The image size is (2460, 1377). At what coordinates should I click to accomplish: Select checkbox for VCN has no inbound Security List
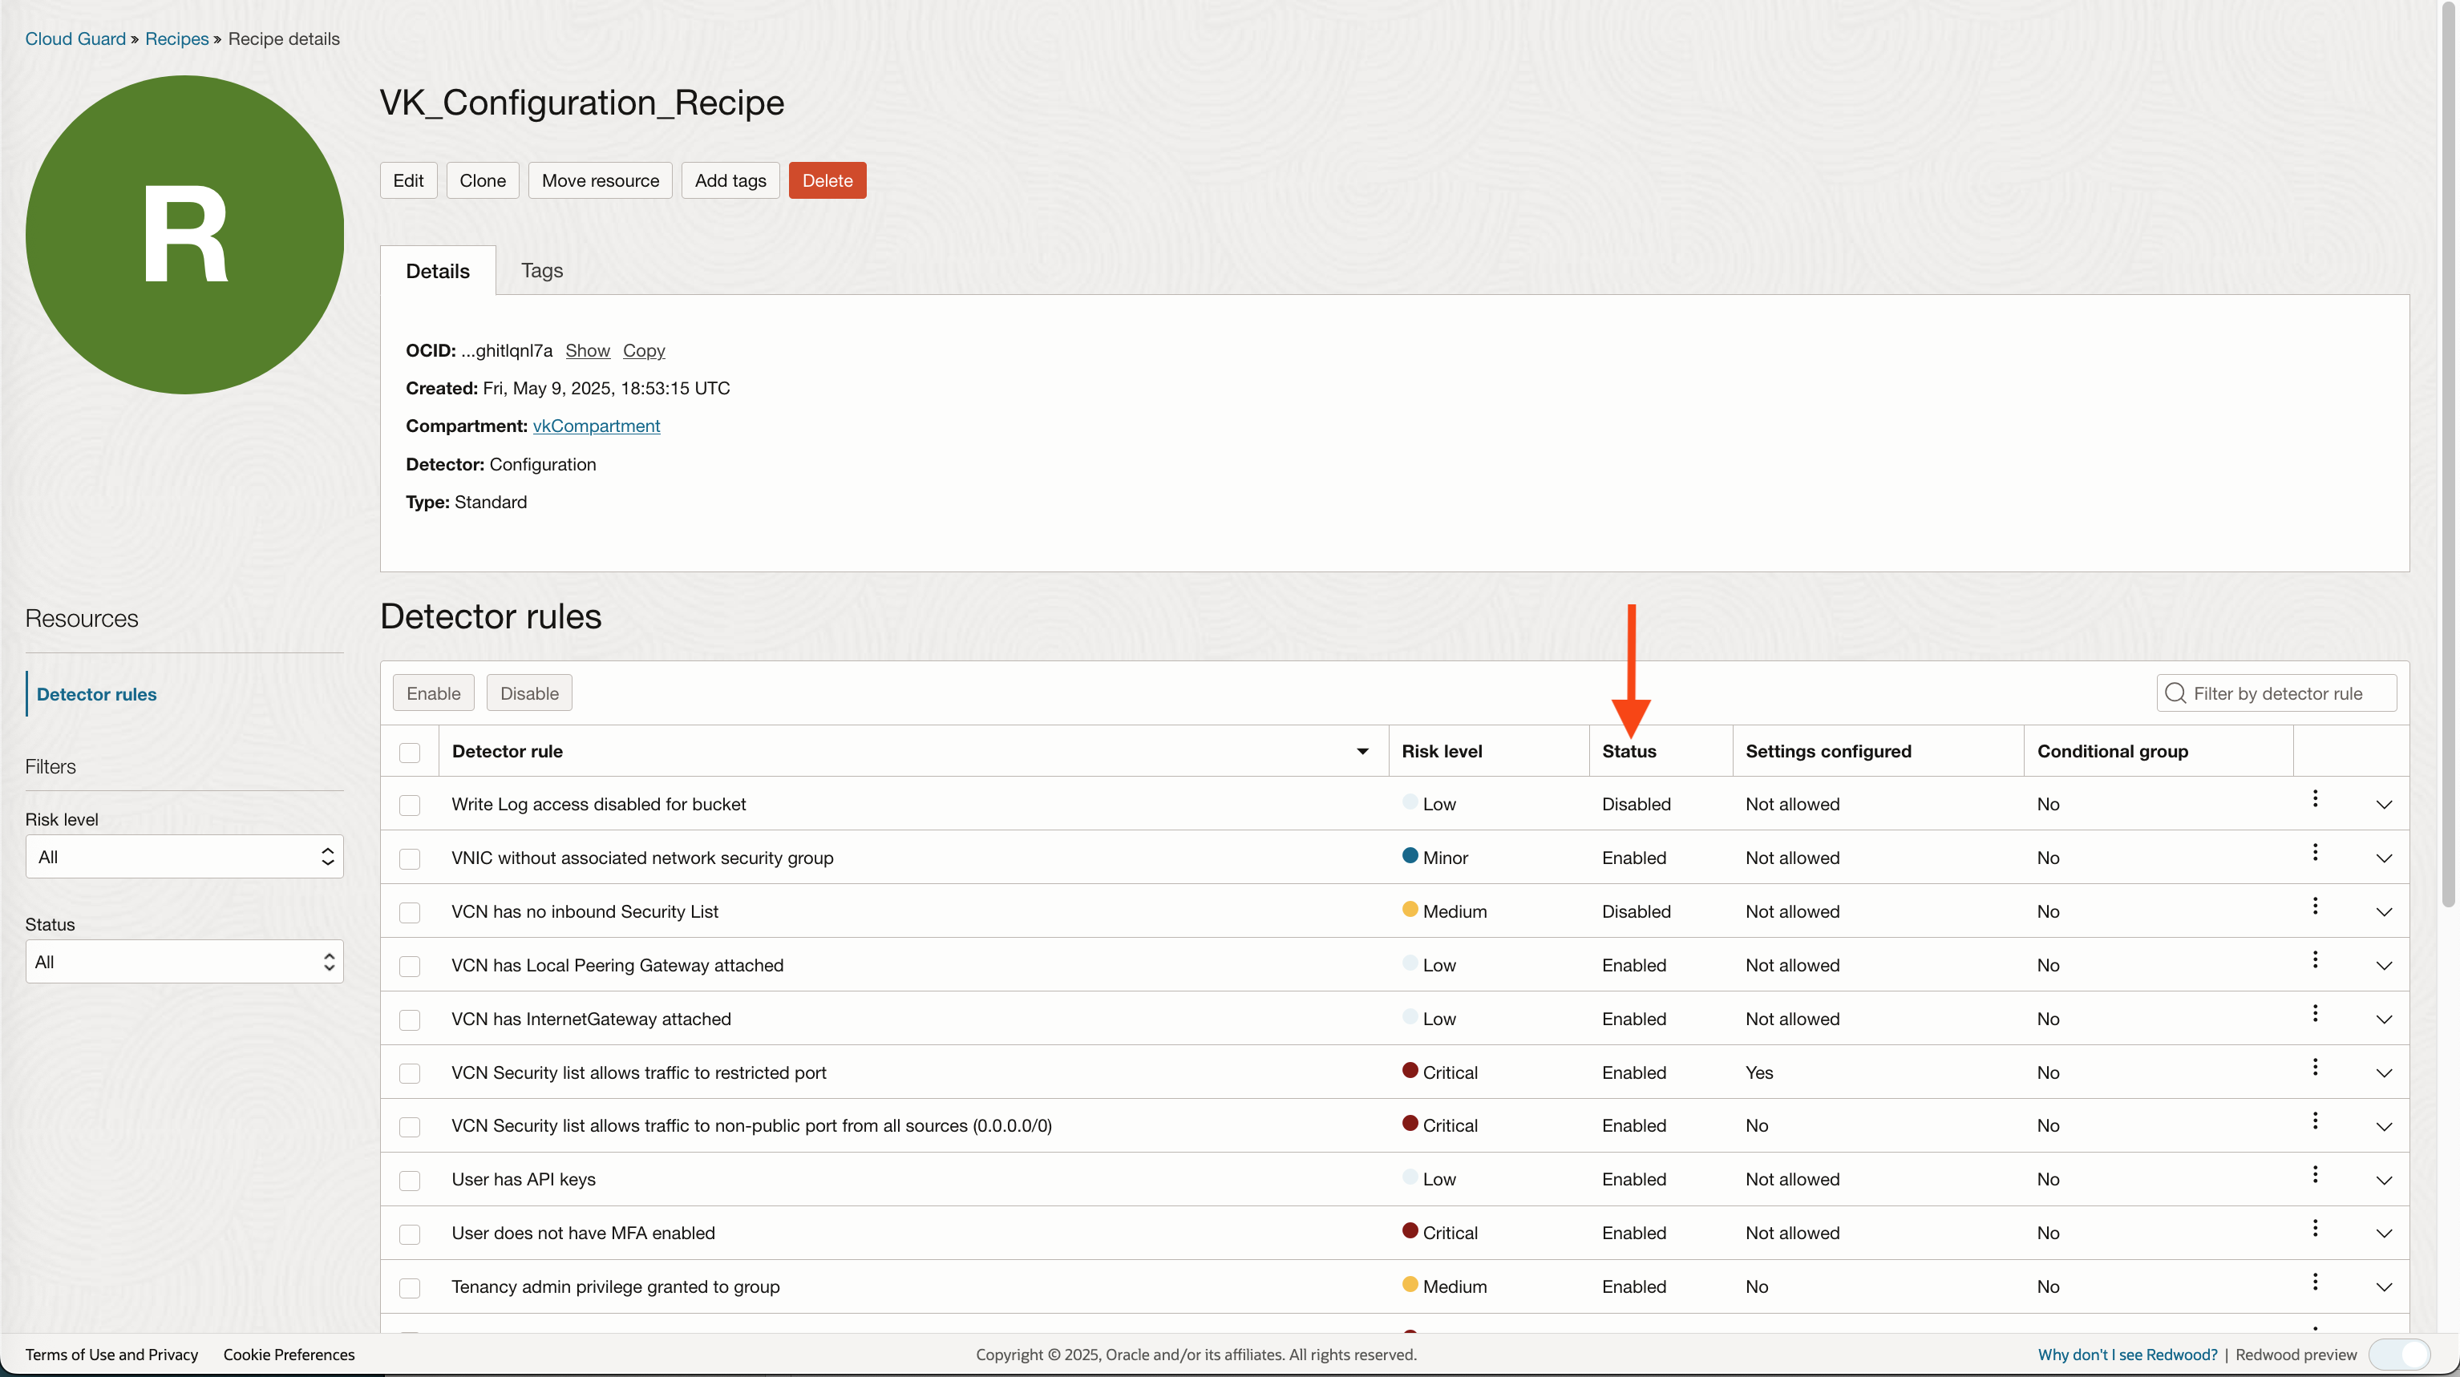click(410, 912)
